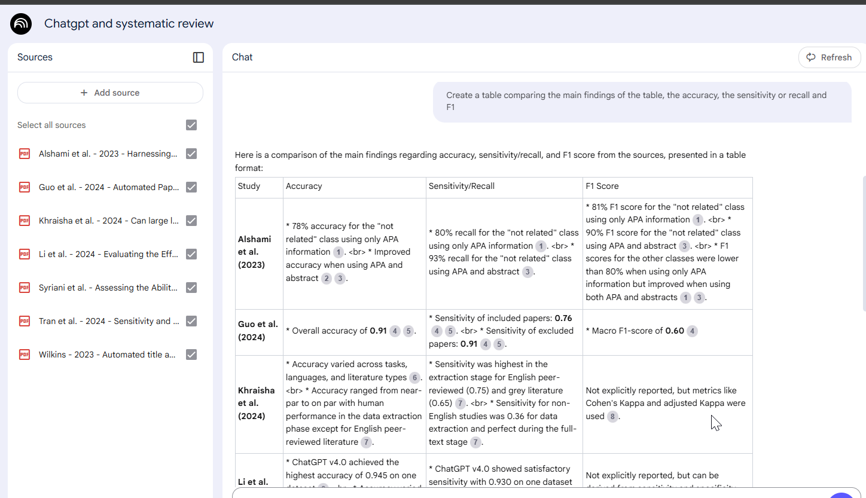866x498 pixels.
Task: Click the 'Chat' panel heading
Action: coord(242,57)
